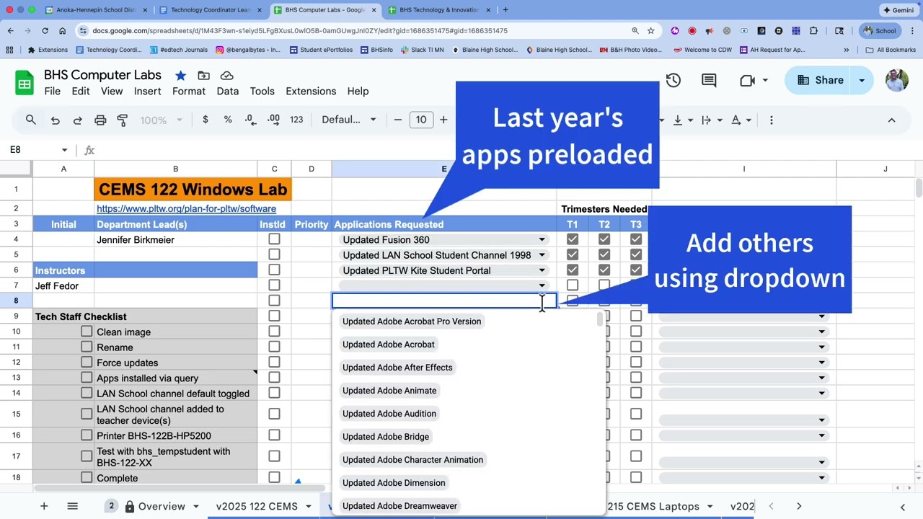Open version history clock icon
The width and height of the screenshot is (923, 519).
[673, 80]
